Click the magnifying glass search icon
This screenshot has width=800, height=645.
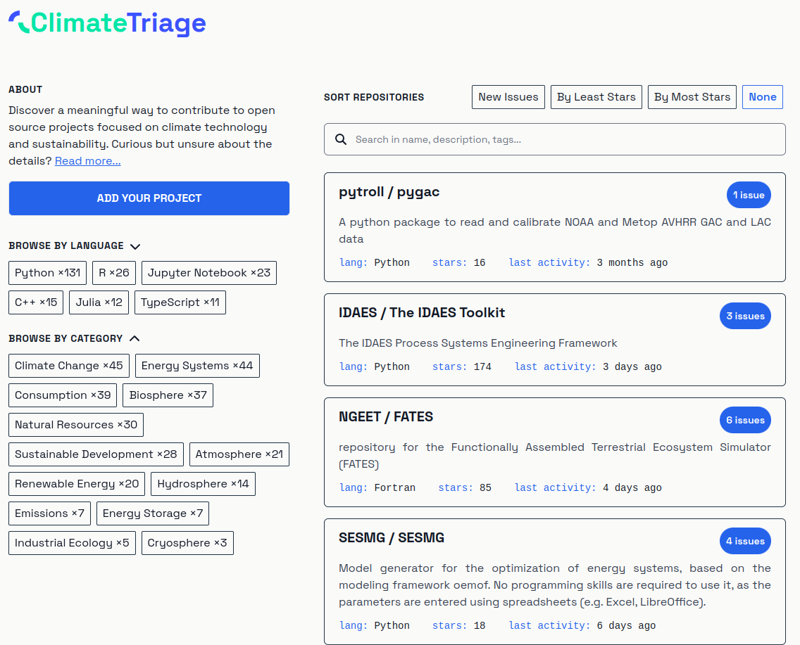tap(341, 139)
